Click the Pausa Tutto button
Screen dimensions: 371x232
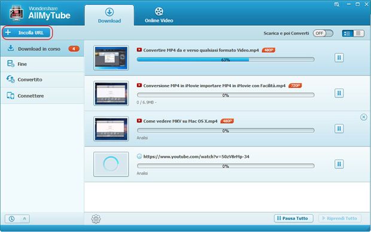point(294,218)
